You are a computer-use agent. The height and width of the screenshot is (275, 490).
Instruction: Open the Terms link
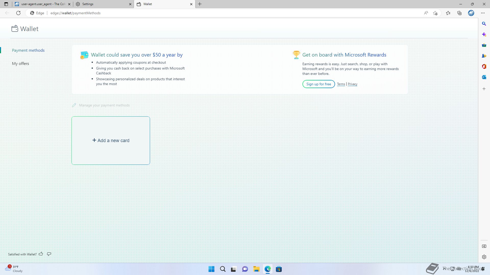pyautogui.click(x=341, y=84)
